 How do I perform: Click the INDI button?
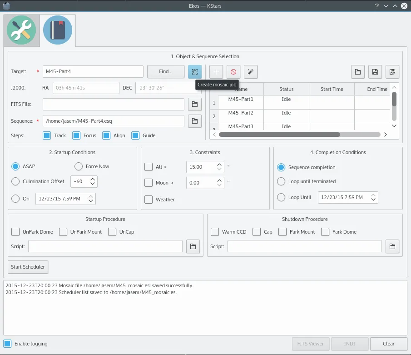click(350, 344)
